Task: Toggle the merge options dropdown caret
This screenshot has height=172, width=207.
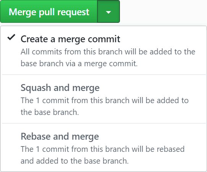Action: pyautogui.click(x=108, y=11)
